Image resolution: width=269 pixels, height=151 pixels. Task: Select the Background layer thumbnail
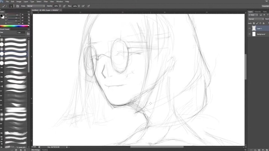[254, 34]
